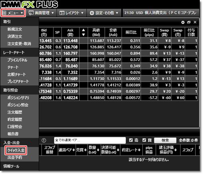Select 出金予約 menu item
Image resolution: width=203 pixels, height=174 pixels.
[15, 158]
